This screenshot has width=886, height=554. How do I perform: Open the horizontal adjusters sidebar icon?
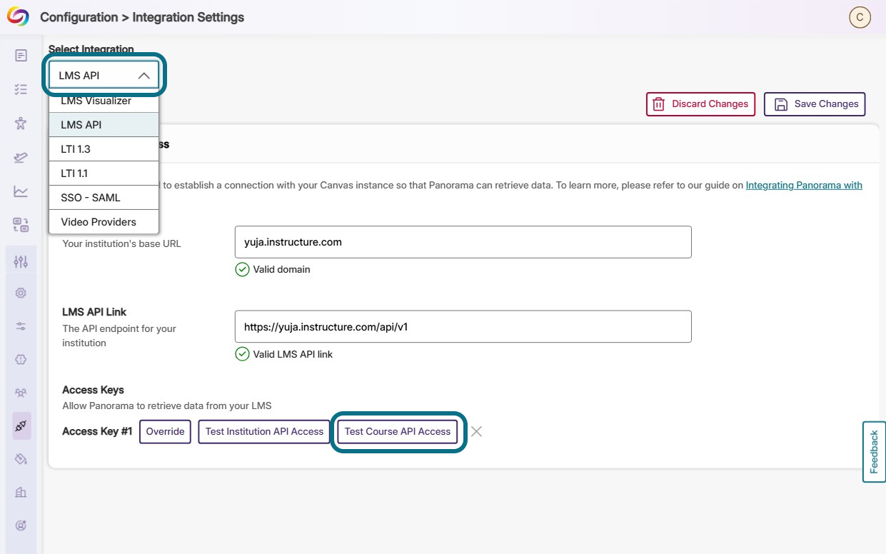point(21,326)
